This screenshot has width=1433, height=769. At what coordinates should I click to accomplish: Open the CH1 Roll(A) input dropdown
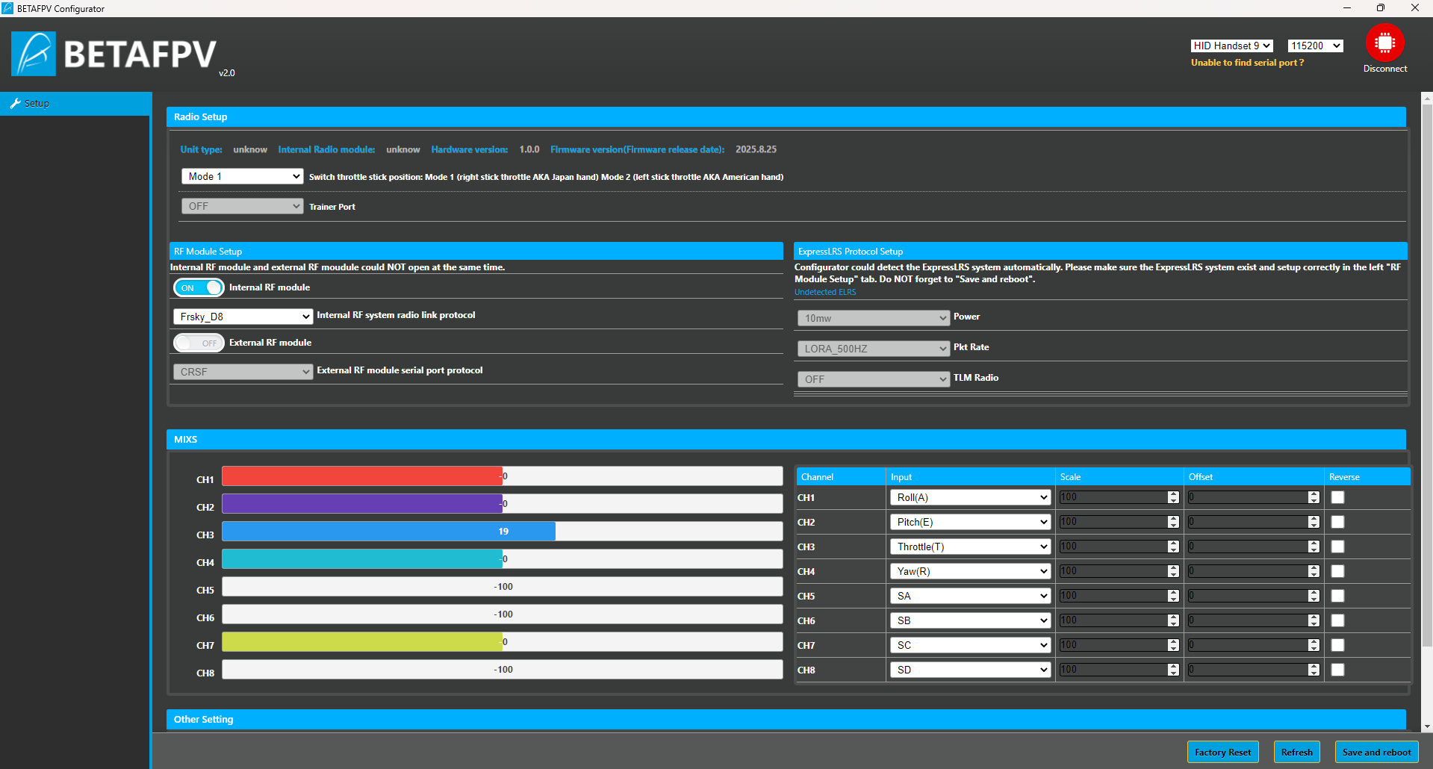click(970, 497)
